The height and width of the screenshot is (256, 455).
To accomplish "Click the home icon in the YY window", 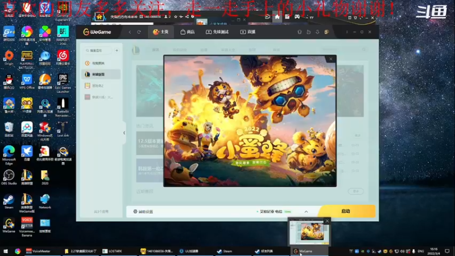I will coord(277,17).
